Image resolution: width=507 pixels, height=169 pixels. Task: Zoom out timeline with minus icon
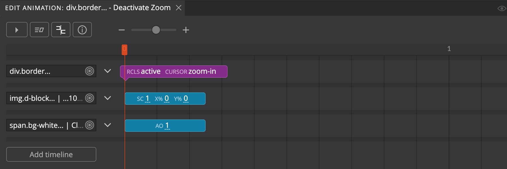pyautogui.click(x=122, y=30)
